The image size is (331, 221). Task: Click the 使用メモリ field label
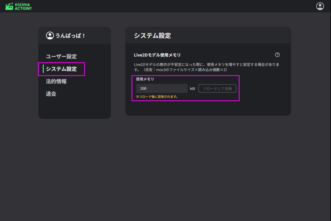click(145, 79)
